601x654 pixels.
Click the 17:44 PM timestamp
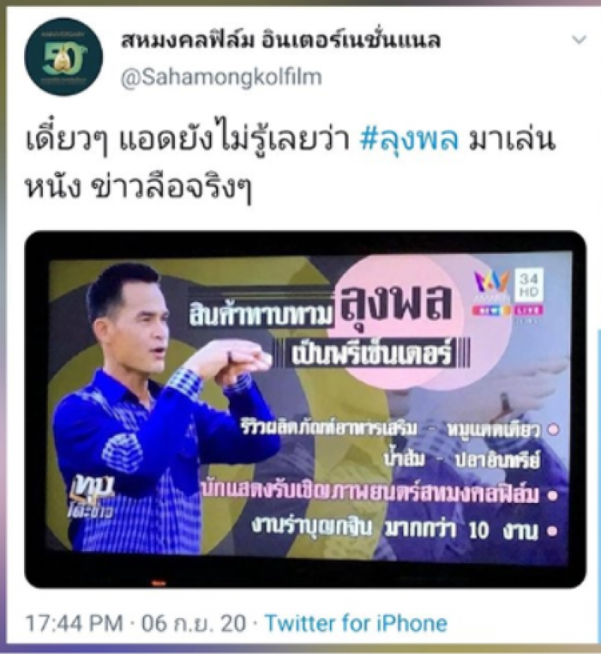tap(74, 622)
